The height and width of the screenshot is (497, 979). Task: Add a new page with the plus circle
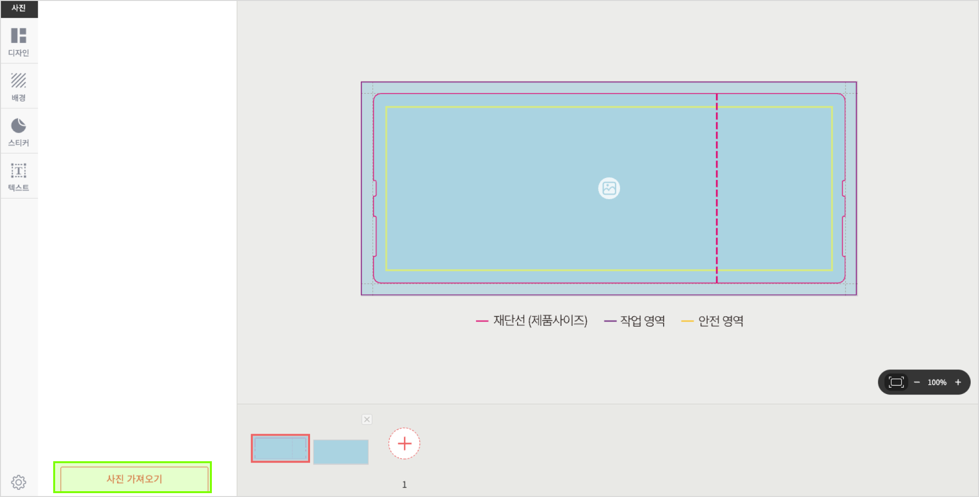[404, 443]
